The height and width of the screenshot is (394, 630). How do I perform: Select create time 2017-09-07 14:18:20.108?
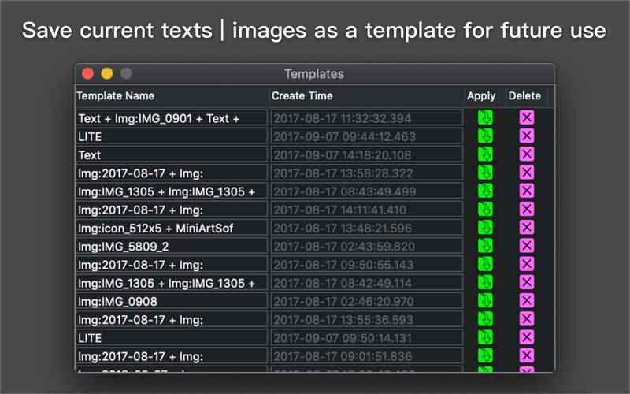click(x=367, y=154)
